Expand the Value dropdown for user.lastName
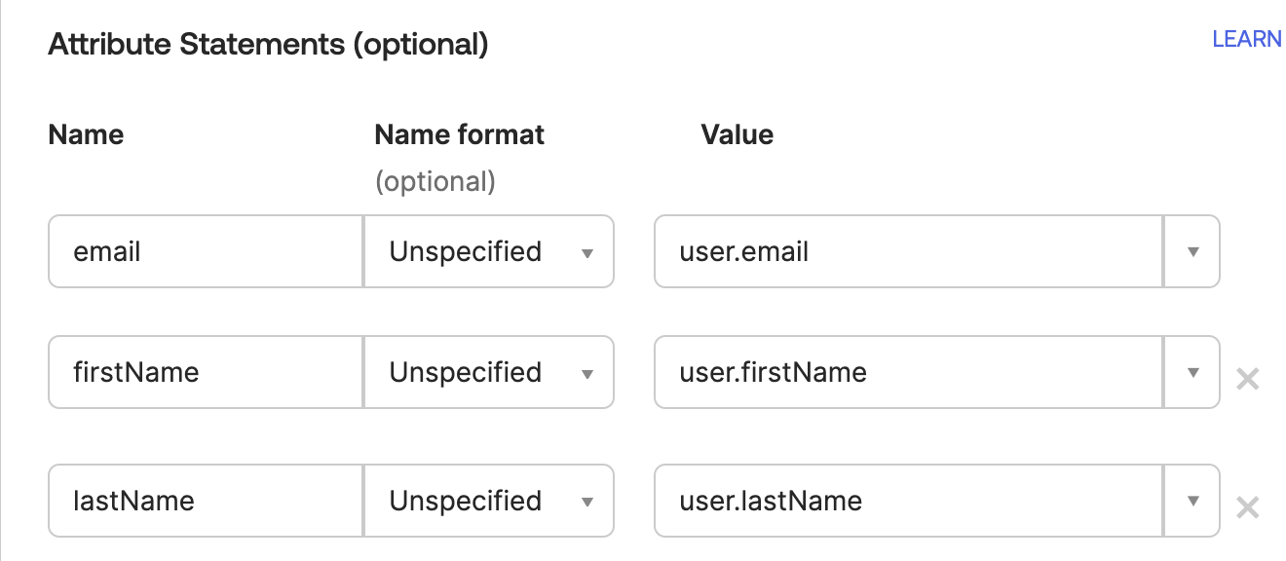Image resolution: width=1286 pixels, height=561 pixels. point(1191,501)
